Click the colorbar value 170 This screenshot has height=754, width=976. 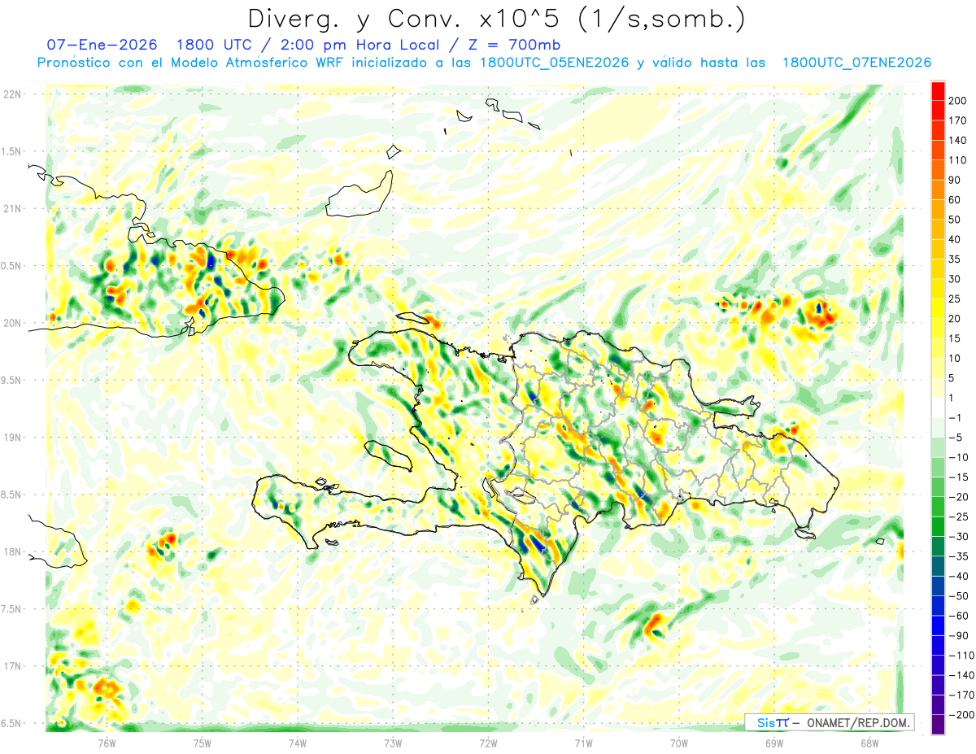coord(957,120)
